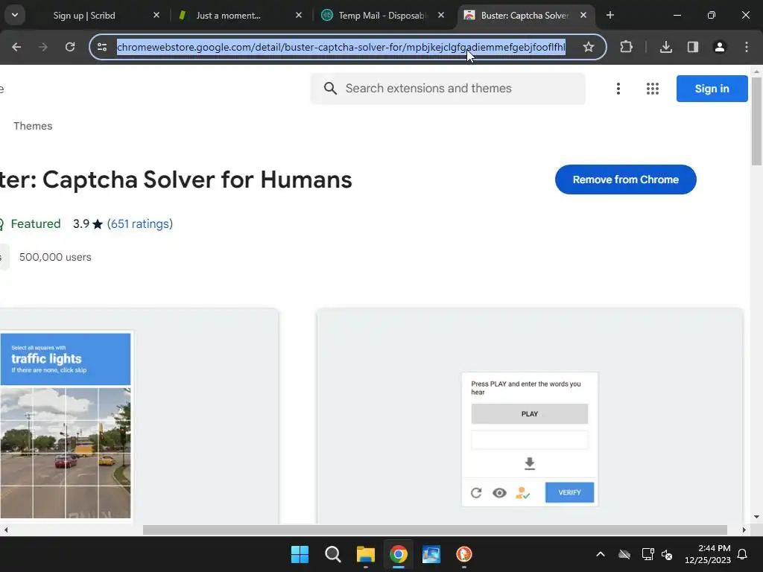
Task: Open the DuckDuckGo browser taskbar icon
Action: [463, 554]
